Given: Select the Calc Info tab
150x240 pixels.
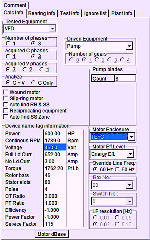Looking at the screenshot, I should pyautogui.click(x=13, y=12).
